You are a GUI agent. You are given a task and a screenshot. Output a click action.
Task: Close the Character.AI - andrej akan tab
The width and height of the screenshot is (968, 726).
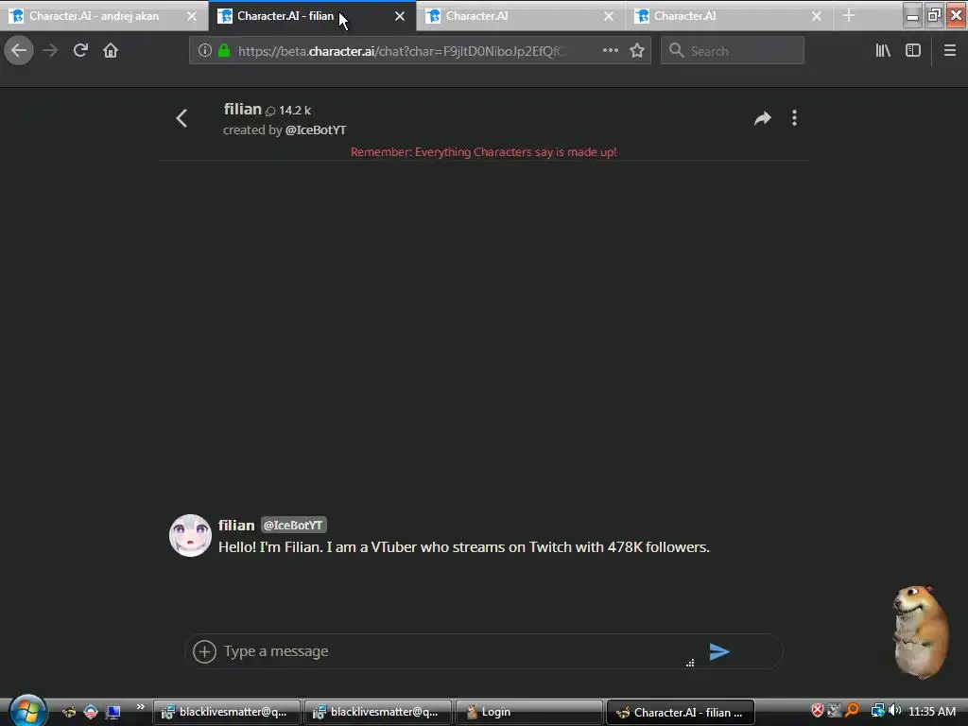[191, 16]
